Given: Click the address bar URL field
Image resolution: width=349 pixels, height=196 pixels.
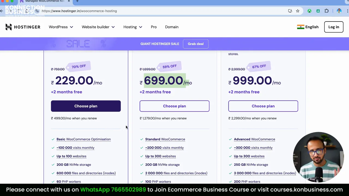Looking at the screenshot, I should click(164, 11).
